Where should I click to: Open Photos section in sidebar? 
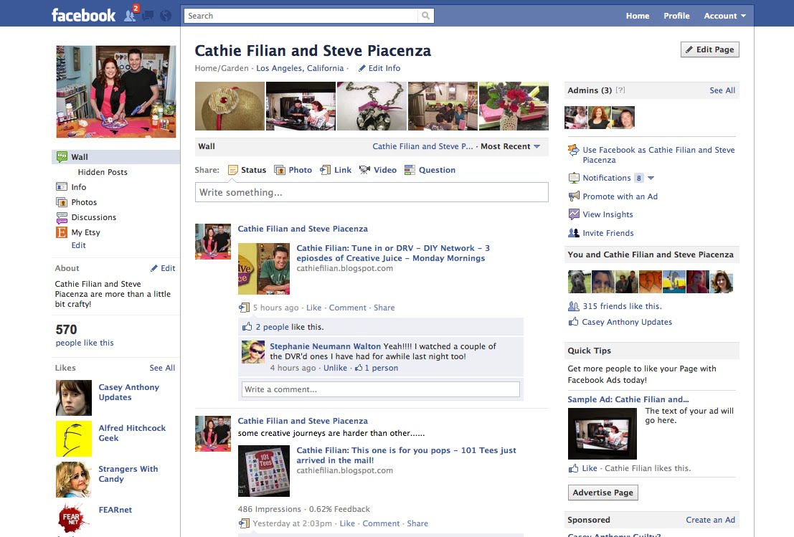tap(84, 202)
